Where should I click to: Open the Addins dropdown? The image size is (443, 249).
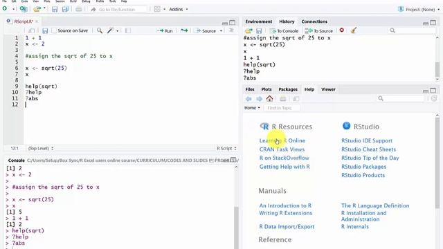coord(179,9)
